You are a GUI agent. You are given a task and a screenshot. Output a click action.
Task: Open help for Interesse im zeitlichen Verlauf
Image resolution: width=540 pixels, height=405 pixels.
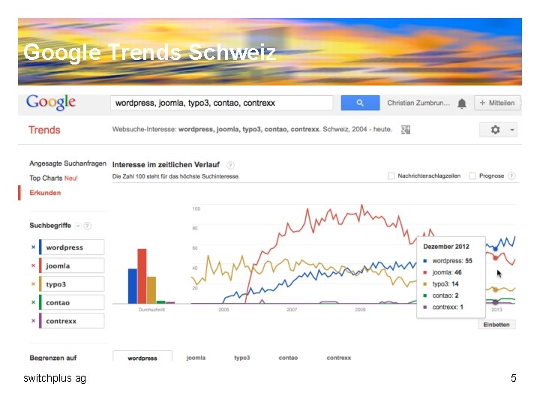pyautogui.click(x=230, y=165)
